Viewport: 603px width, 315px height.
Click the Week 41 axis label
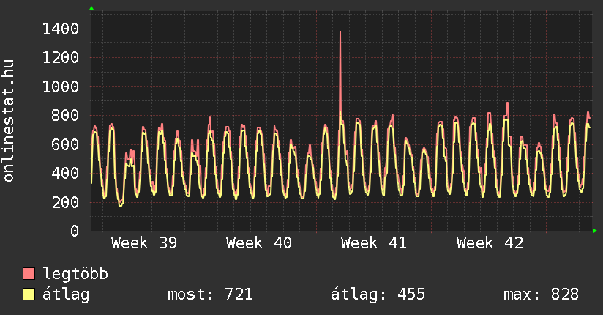point(374,243)
